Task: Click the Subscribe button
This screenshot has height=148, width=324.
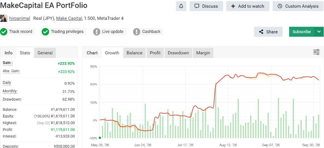Action: [x=302, y=32]
